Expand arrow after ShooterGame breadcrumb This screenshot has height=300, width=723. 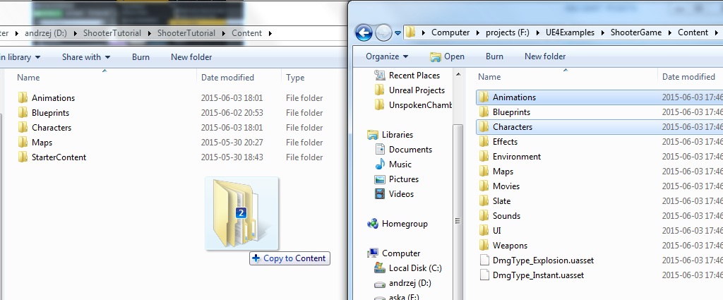[x=670, y=32]
